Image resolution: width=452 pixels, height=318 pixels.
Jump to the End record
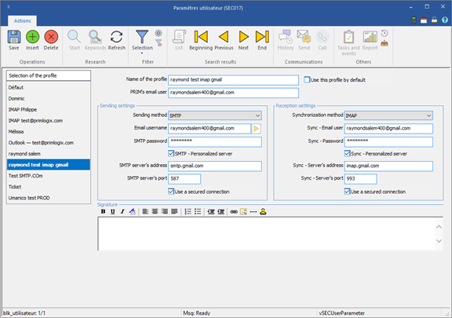pos(262,40)
